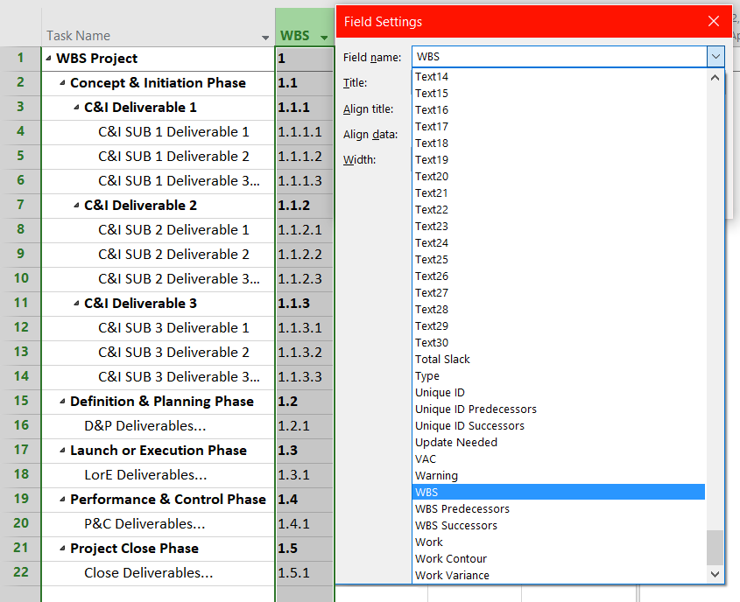Select row 22 by its row number
Image resolution: width=740 pixels, height=602 pixels.
point(20,573)
